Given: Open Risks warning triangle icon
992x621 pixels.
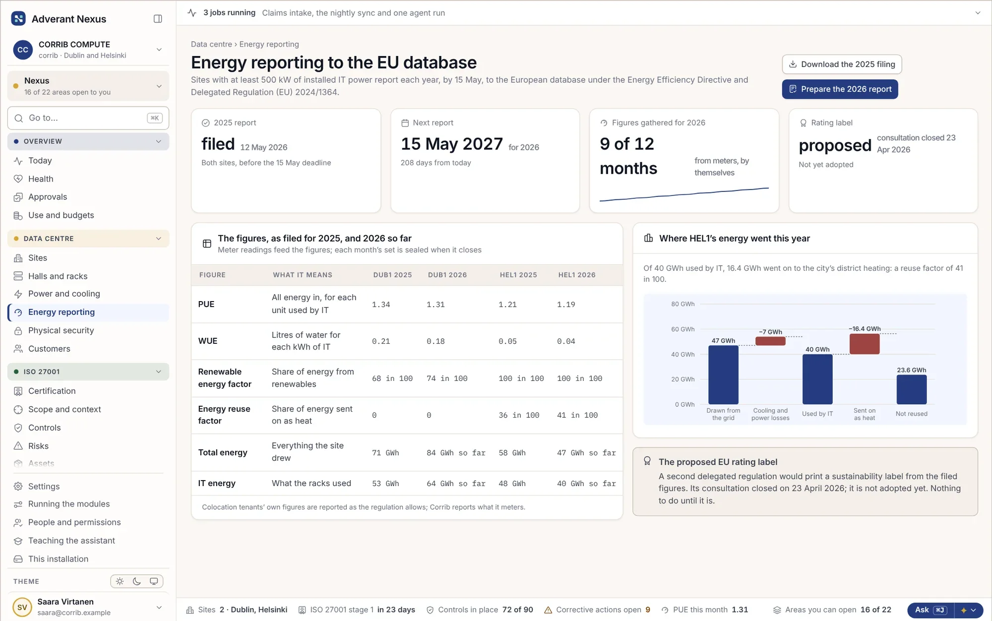Looking at the screenshot, I should 18,446.
